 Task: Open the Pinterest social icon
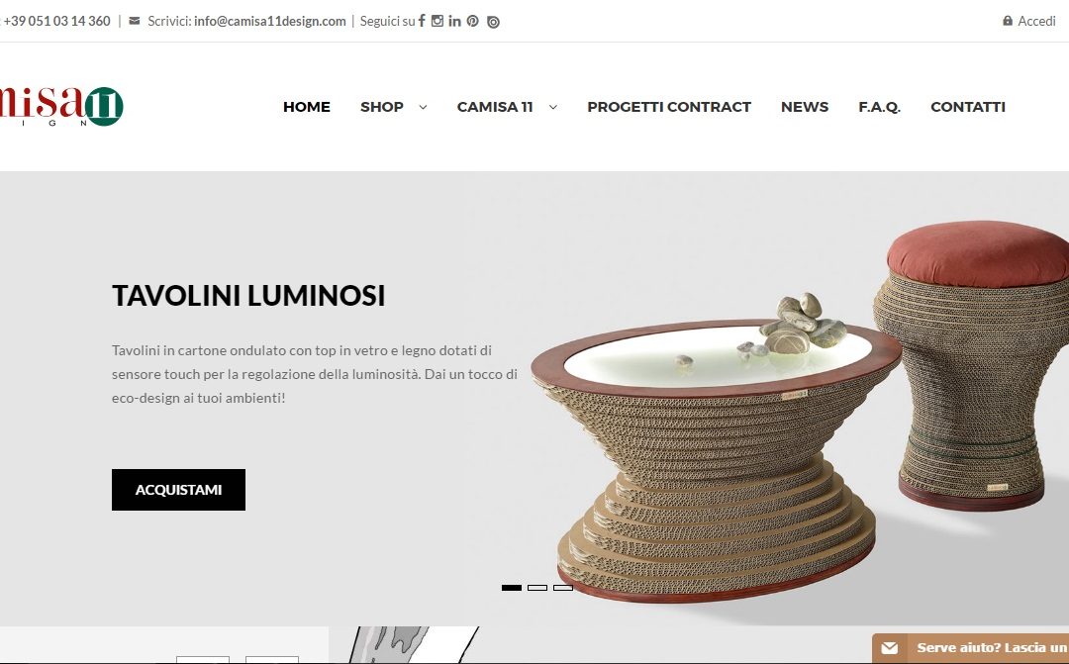click(472, 21)
